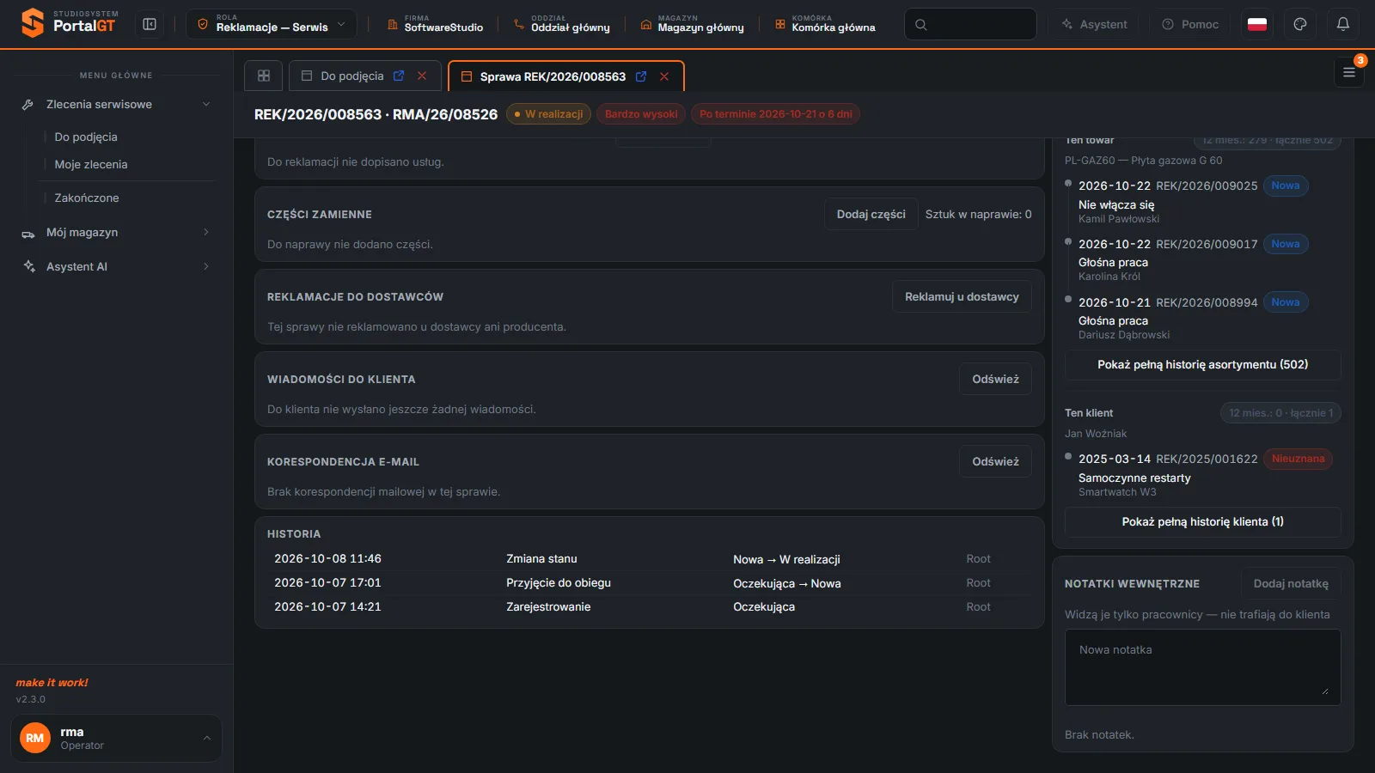Open the notifications bell
Image resolution: width=1375 pixels, height=773 pixels.
click(1342, 24)
